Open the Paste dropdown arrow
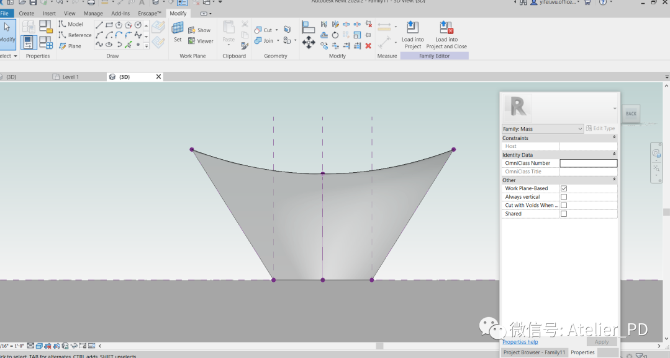 229,45
